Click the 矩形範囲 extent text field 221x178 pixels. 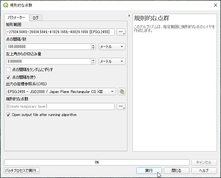click(x=60, y=32)
